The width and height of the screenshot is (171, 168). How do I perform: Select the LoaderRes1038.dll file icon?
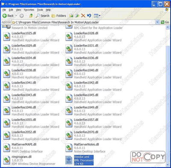(x=6, y=74)
